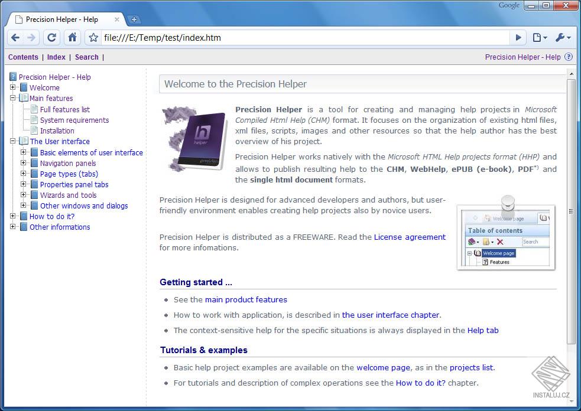Open the Welcome topic in tree

44,88
